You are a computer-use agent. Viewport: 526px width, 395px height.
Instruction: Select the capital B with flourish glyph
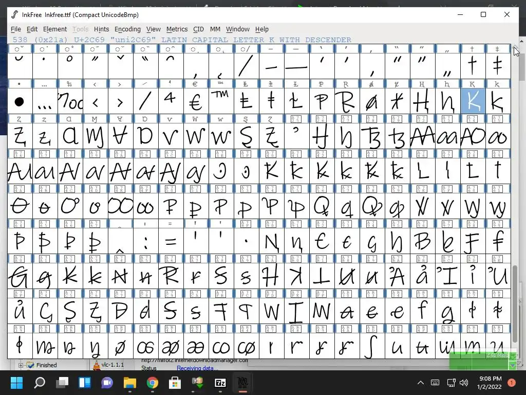click(x=422, y=241)
